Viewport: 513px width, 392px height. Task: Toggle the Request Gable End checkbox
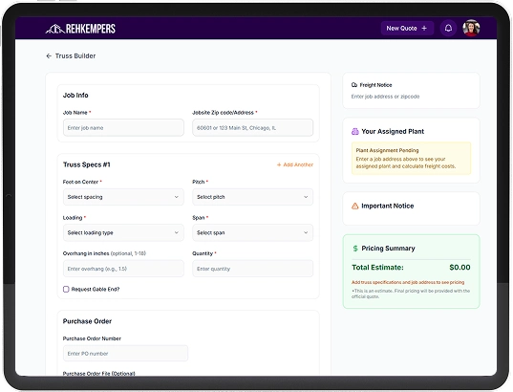66,289
